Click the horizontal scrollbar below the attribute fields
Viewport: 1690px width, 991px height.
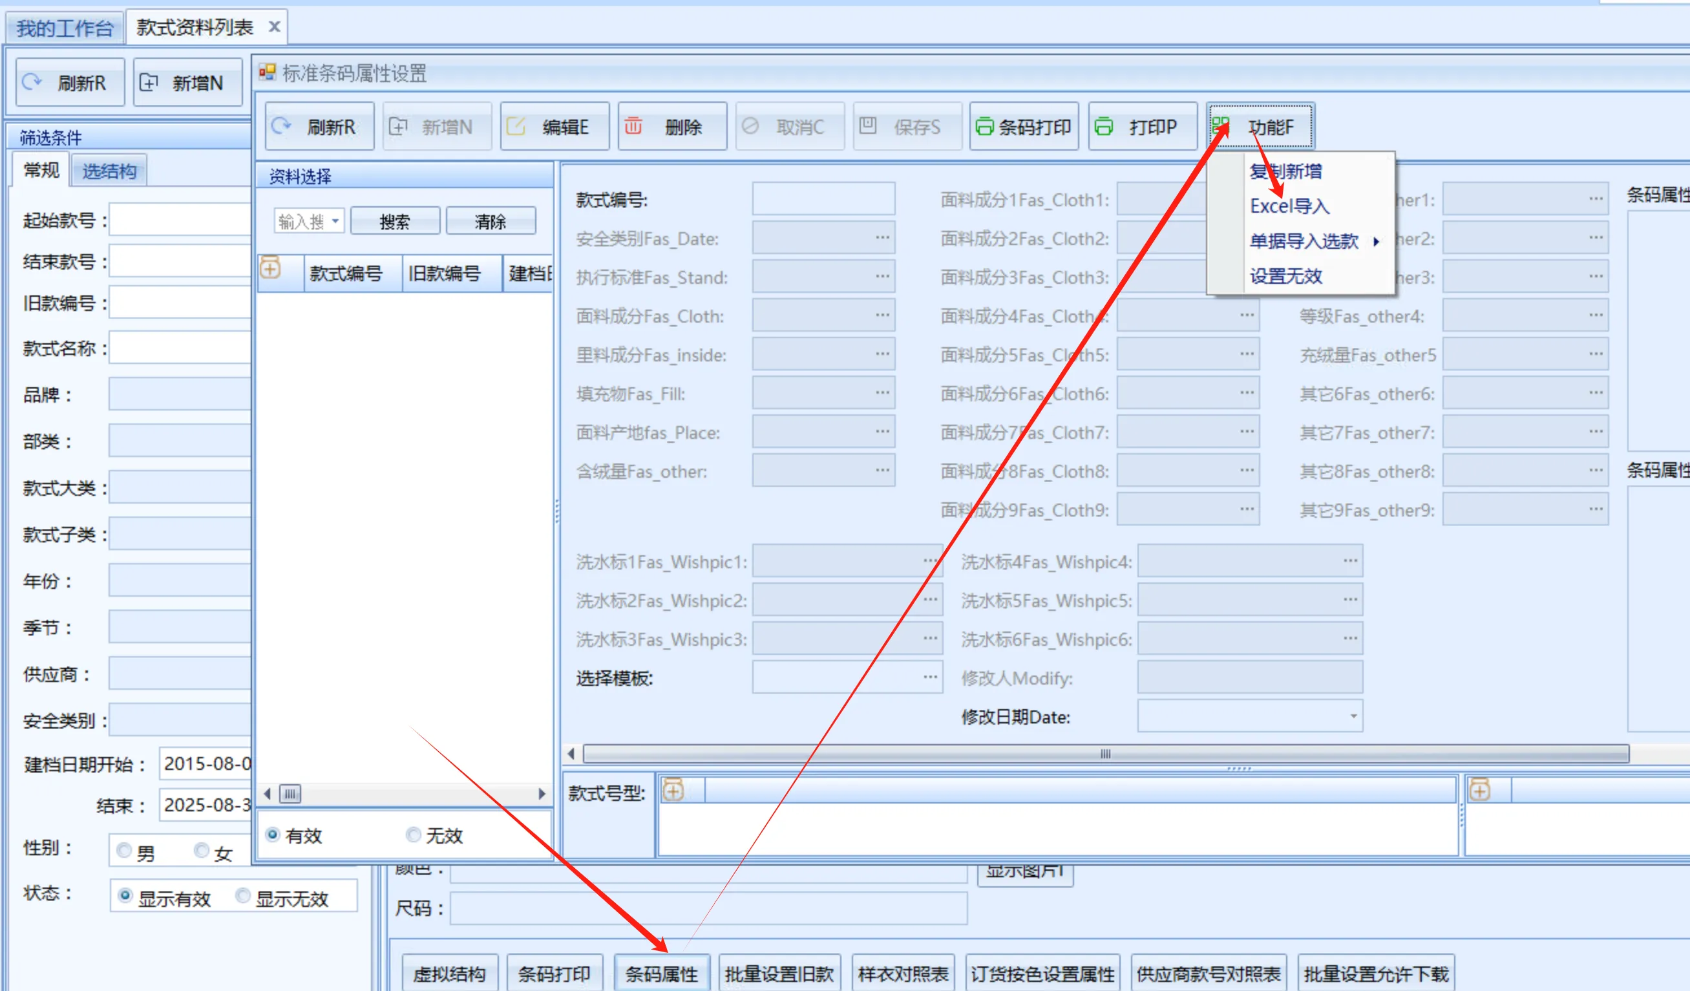click(x=1105, y=754)
